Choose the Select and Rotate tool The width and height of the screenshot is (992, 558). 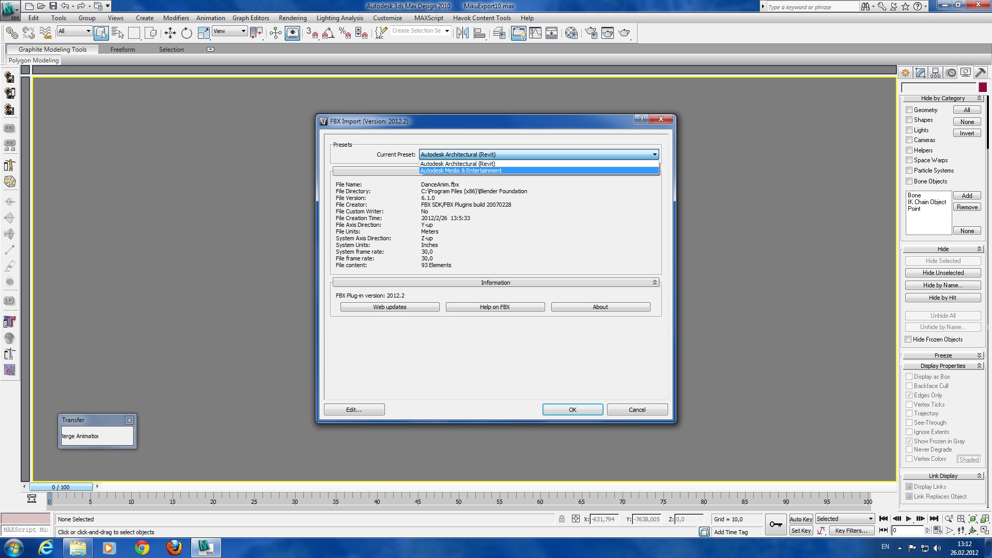pos(187,33)
